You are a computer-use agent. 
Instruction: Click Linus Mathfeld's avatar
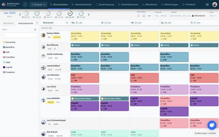(x=43, y=100)
